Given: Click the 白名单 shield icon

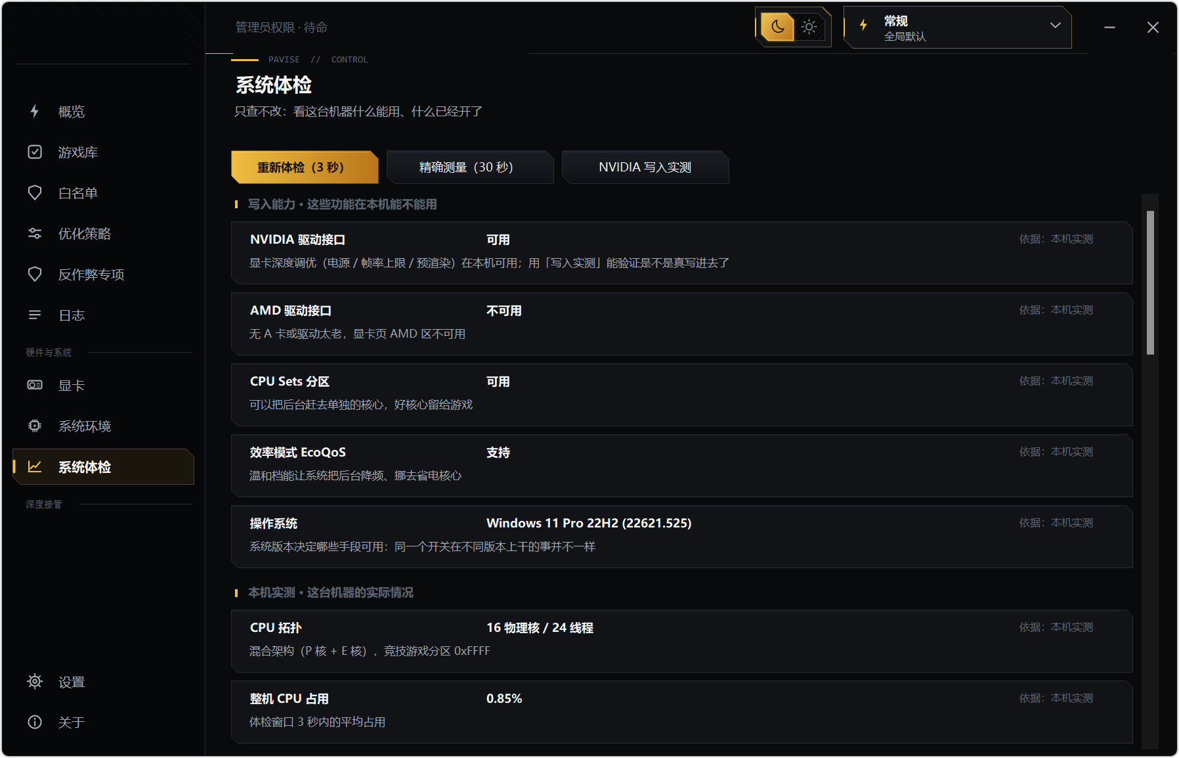Looking at the screenshot, I should point(35,192).
